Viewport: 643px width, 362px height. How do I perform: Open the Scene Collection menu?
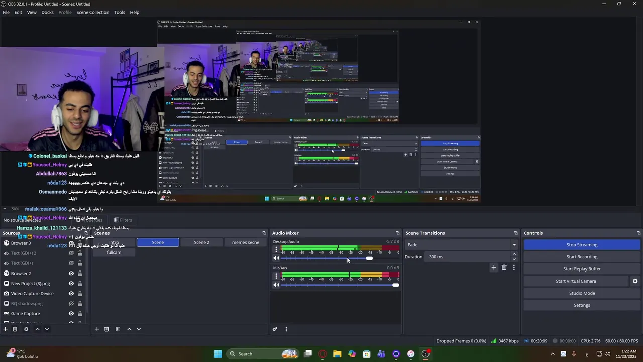[x=92, y=12]
